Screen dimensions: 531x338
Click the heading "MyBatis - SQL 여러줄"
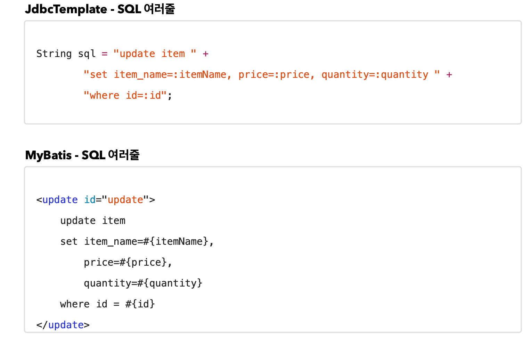point(82,155)
